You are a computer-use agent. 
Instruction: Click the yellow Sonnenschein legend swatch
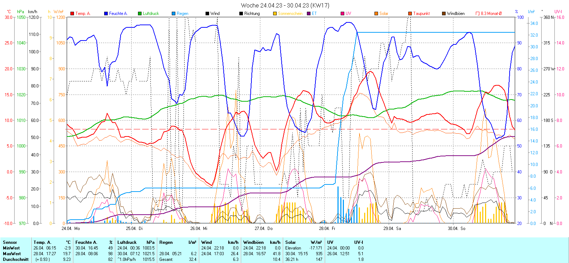pos(275,14)
